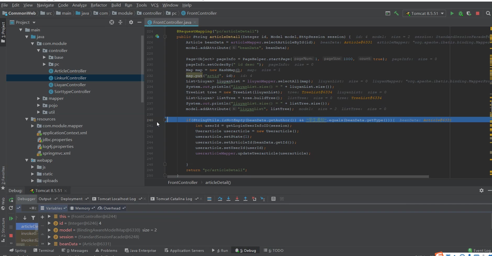
Task: Click the Step Into debugger icon
Action: (x=228, y=199)
